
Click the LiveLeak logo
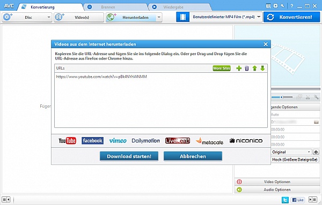[x=178, y=141]
